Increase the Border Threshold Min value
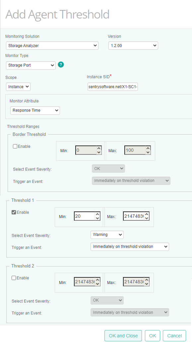The height and width of the screenshot is (343, 192). tap(99, 148)
